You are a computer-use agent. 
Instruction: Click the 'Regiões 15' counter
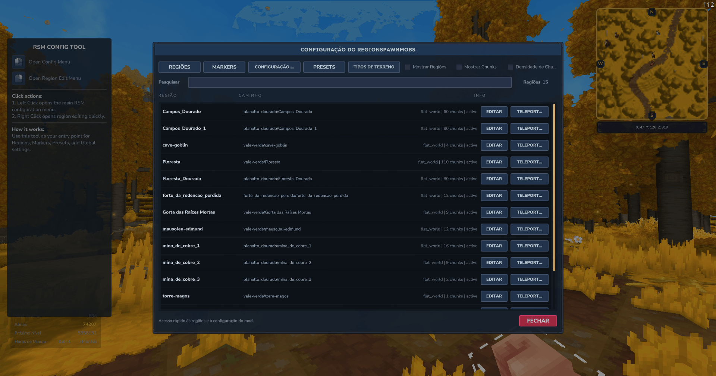point(536,82)
